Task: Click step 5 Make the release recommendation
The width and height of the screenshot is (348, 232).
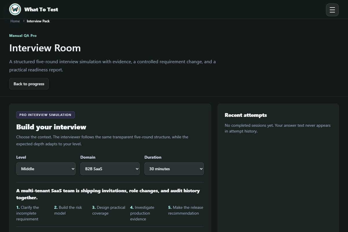Action: pyautogui.click(x=186, y=210)
